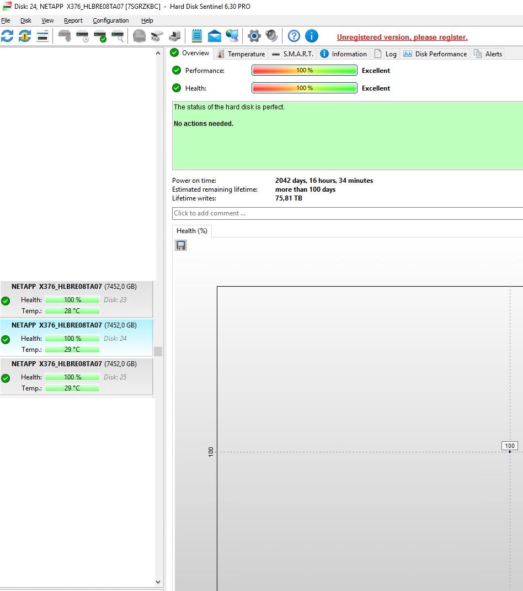Click the speaker sound toolbar icon

coord(271,36)
